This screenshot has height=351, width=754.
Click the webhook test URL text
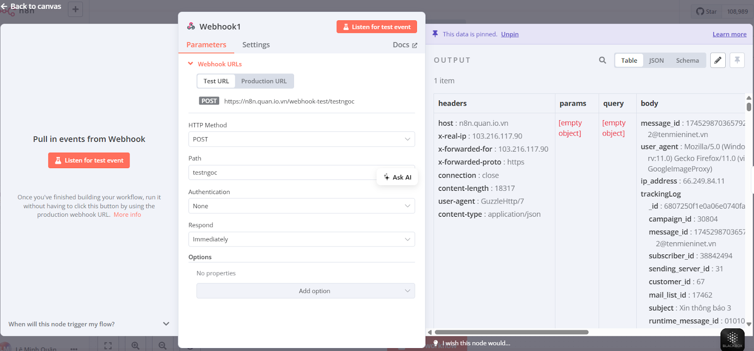[x=289, y=101]
